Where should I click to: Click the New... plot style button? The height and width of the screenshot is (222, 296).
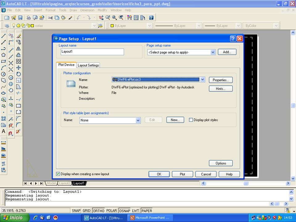pos(175,120)
